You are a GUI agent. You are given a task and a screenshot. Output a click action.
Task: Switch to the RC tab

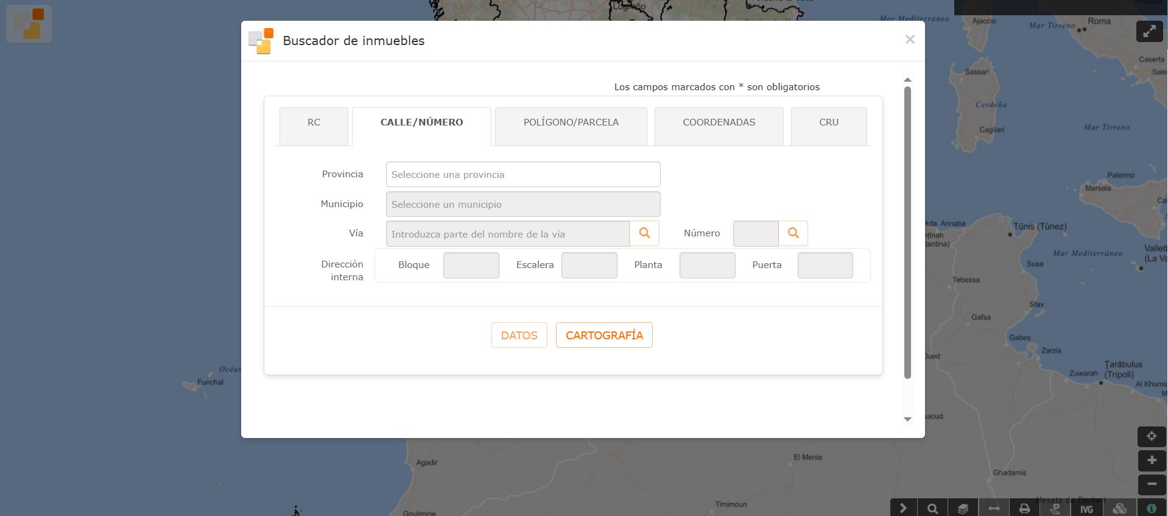click(x=314, y=126)
